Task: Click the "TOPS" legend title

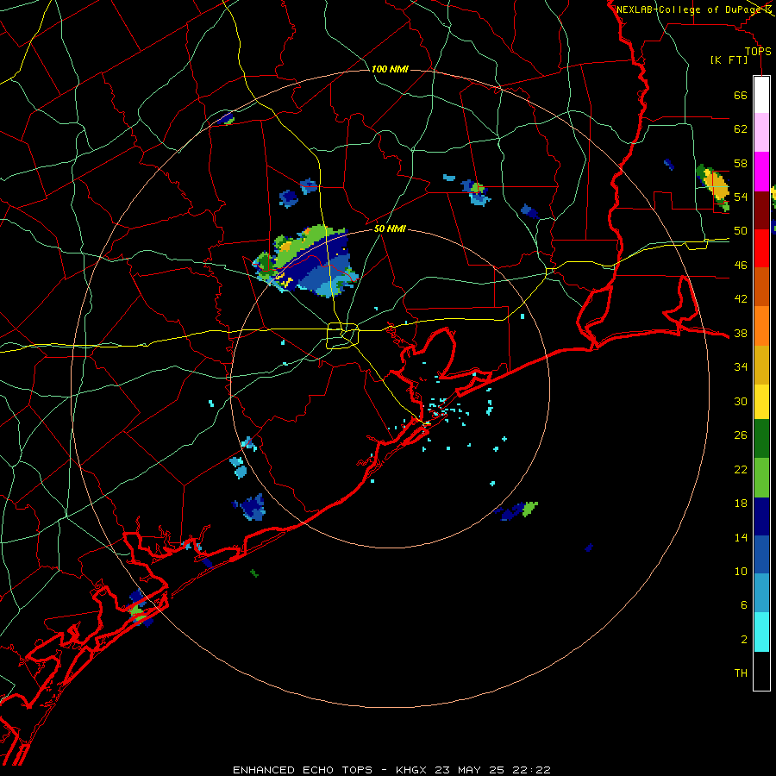Action: click(x=758, y=52)
